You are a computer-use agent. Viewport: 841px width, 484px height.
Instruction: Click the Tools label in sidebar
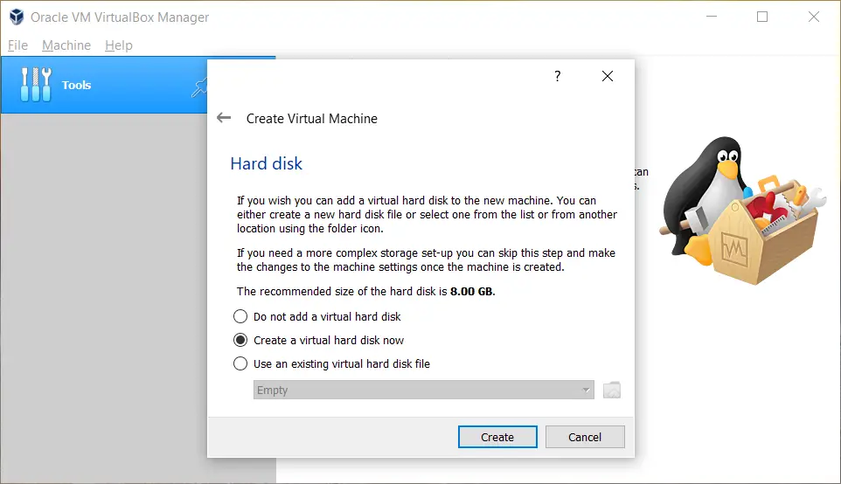pos(76,86)
